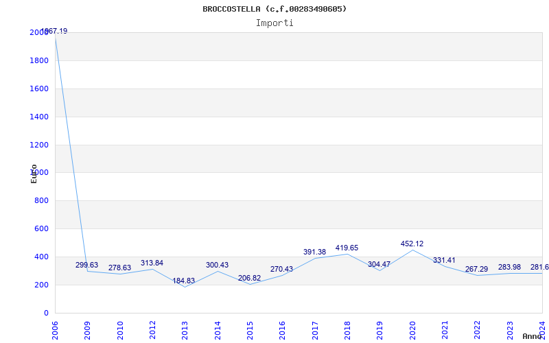Select the 299.63 data label
The image size is (549, 343).
pos(87,265)
